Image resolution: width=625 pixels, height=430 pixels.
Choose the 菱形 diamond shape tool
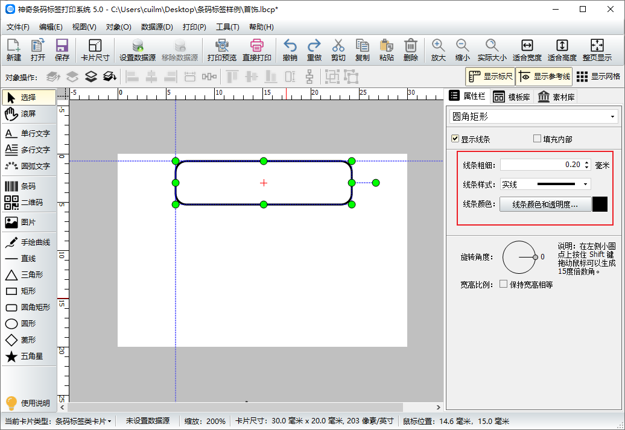pyautogui.click(x=29, y=340)
